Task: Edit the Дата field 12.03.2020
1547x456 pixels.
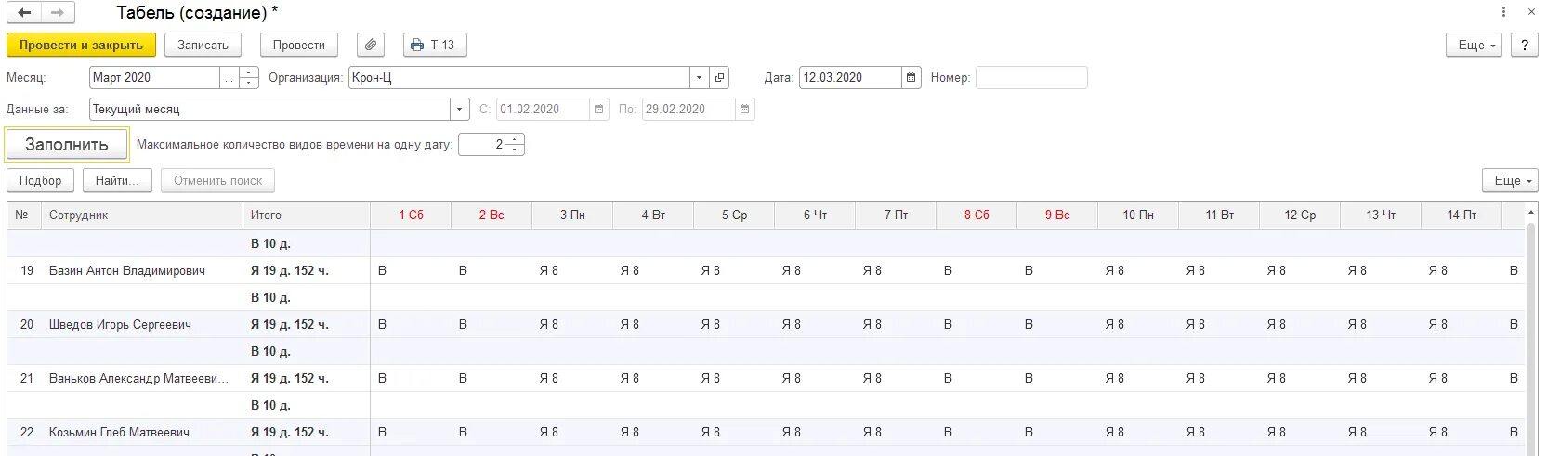Action: [x=850, y=78]
